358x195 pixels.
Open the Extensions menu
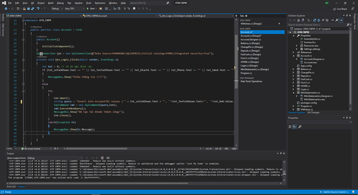click(100, 3)
